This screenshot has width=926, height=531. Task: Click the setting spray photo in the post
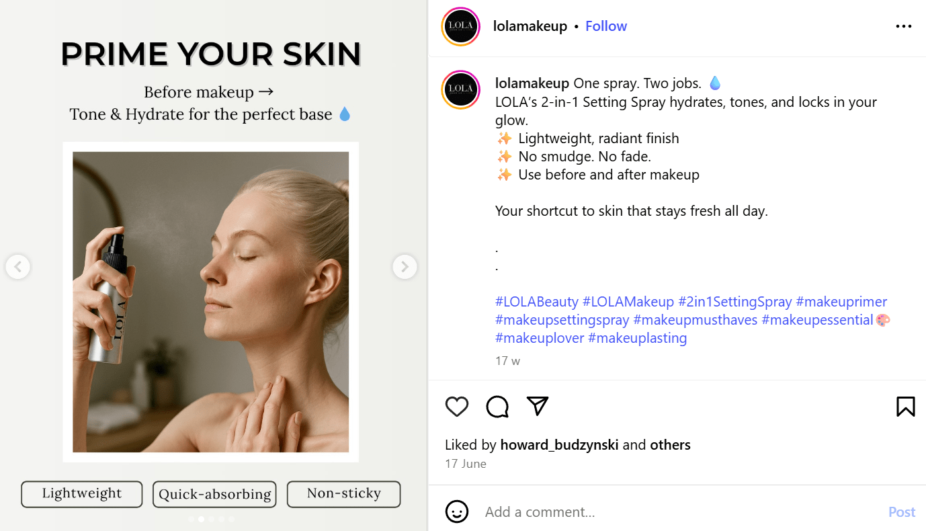pos(210,302)
